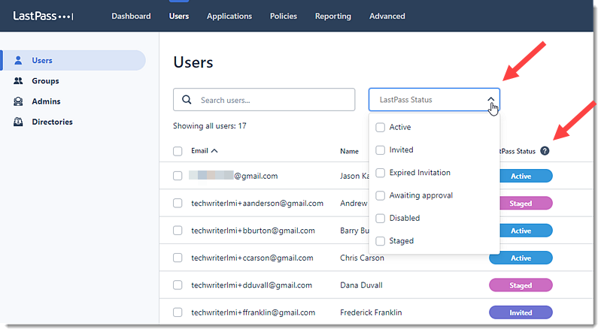The image size is (598, 329).
Task: Sort by the Email column arrow
Action: click(214, 151)
